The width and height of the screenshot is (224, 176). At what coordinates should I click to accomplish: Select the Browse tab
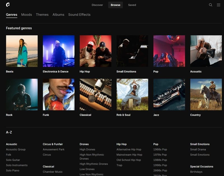115,5
